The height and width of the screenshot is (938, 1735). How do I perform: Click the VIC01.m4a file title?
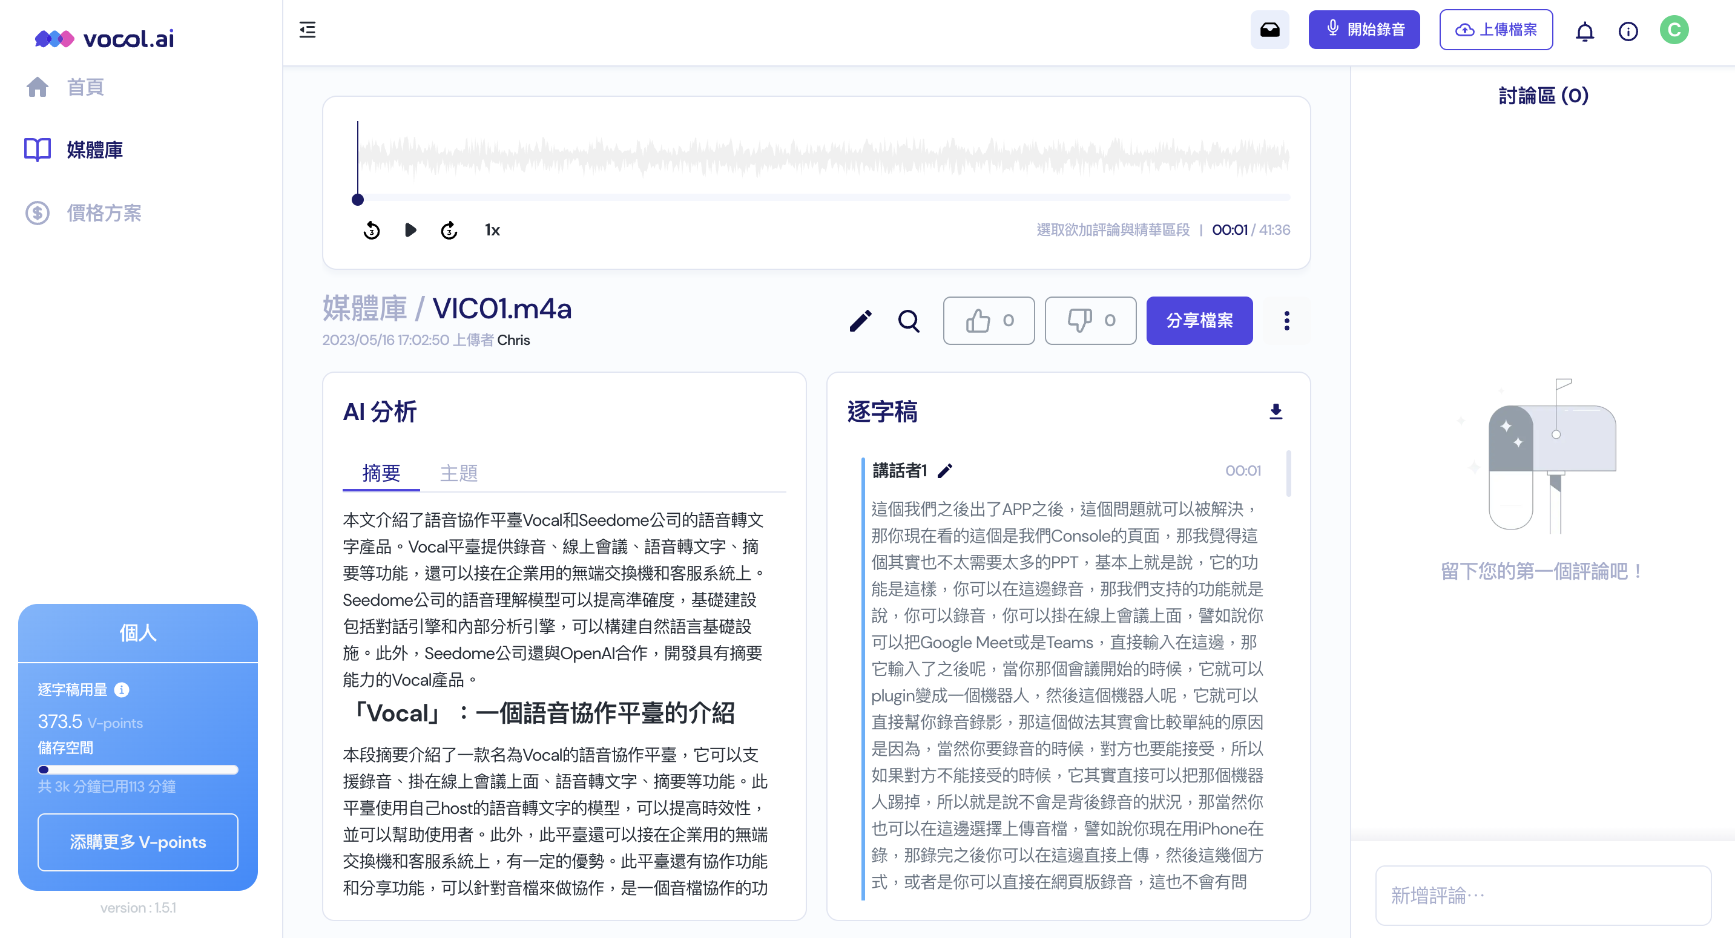click(502, 309)
